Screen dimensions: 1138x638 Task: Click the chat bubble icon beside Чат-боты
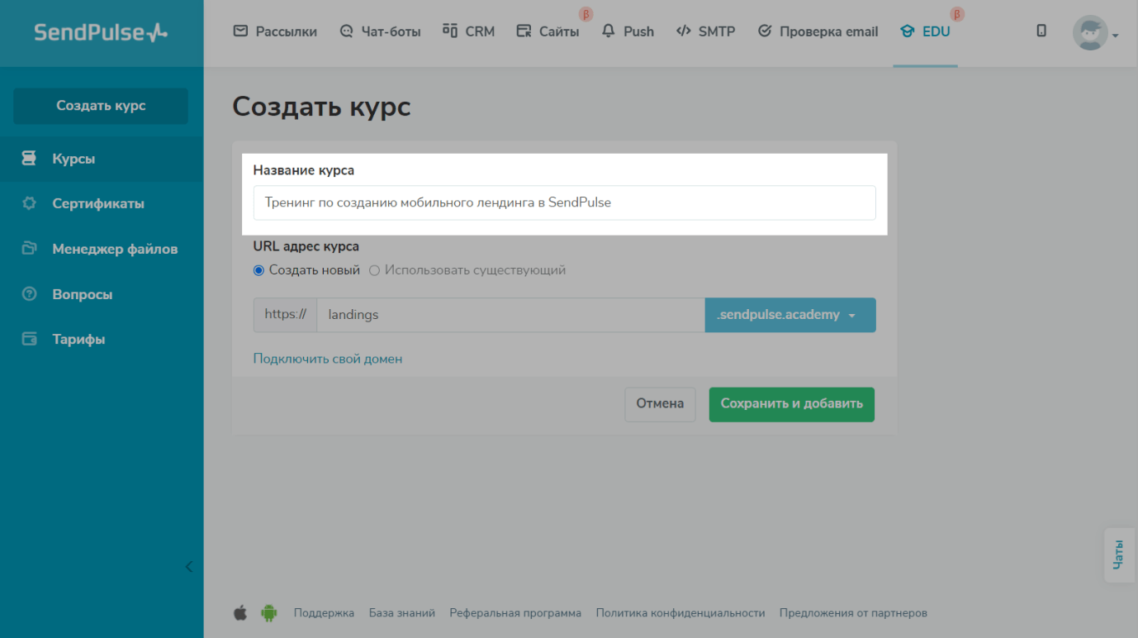[346, 31]
